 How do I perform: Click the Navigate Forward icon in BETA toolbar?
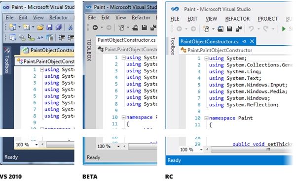coord(109,28)
